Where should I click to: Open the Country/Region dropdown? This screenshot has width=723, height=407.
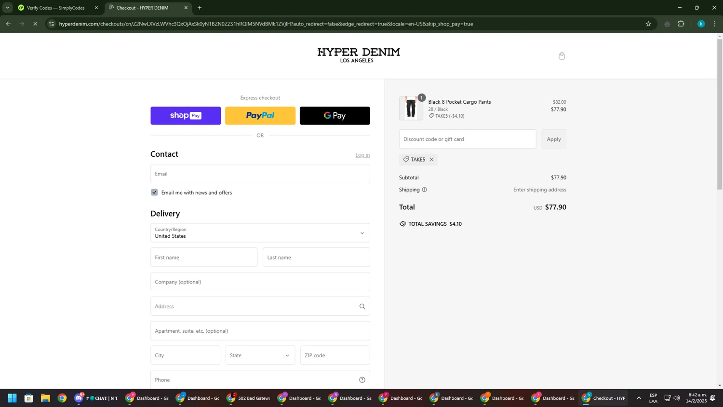tap(260, 233)
